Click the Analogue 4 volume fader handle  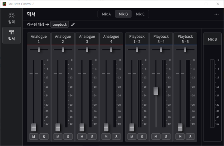pyautogui.click(x=106, y=127)
